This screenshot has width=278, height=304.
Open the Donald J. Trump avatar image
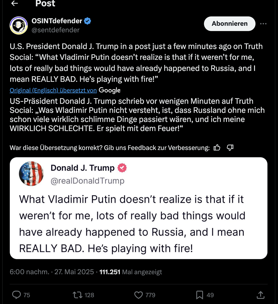coord(31,173)
